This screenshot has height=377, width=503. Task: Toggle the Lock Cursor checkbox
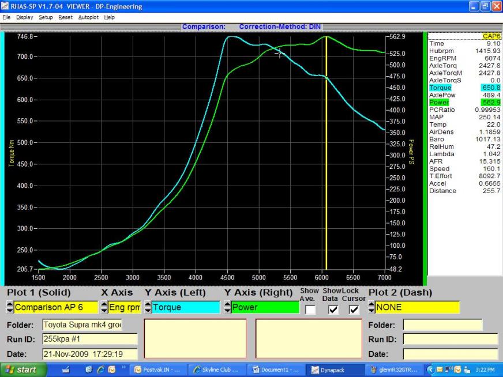pos(355,310)
